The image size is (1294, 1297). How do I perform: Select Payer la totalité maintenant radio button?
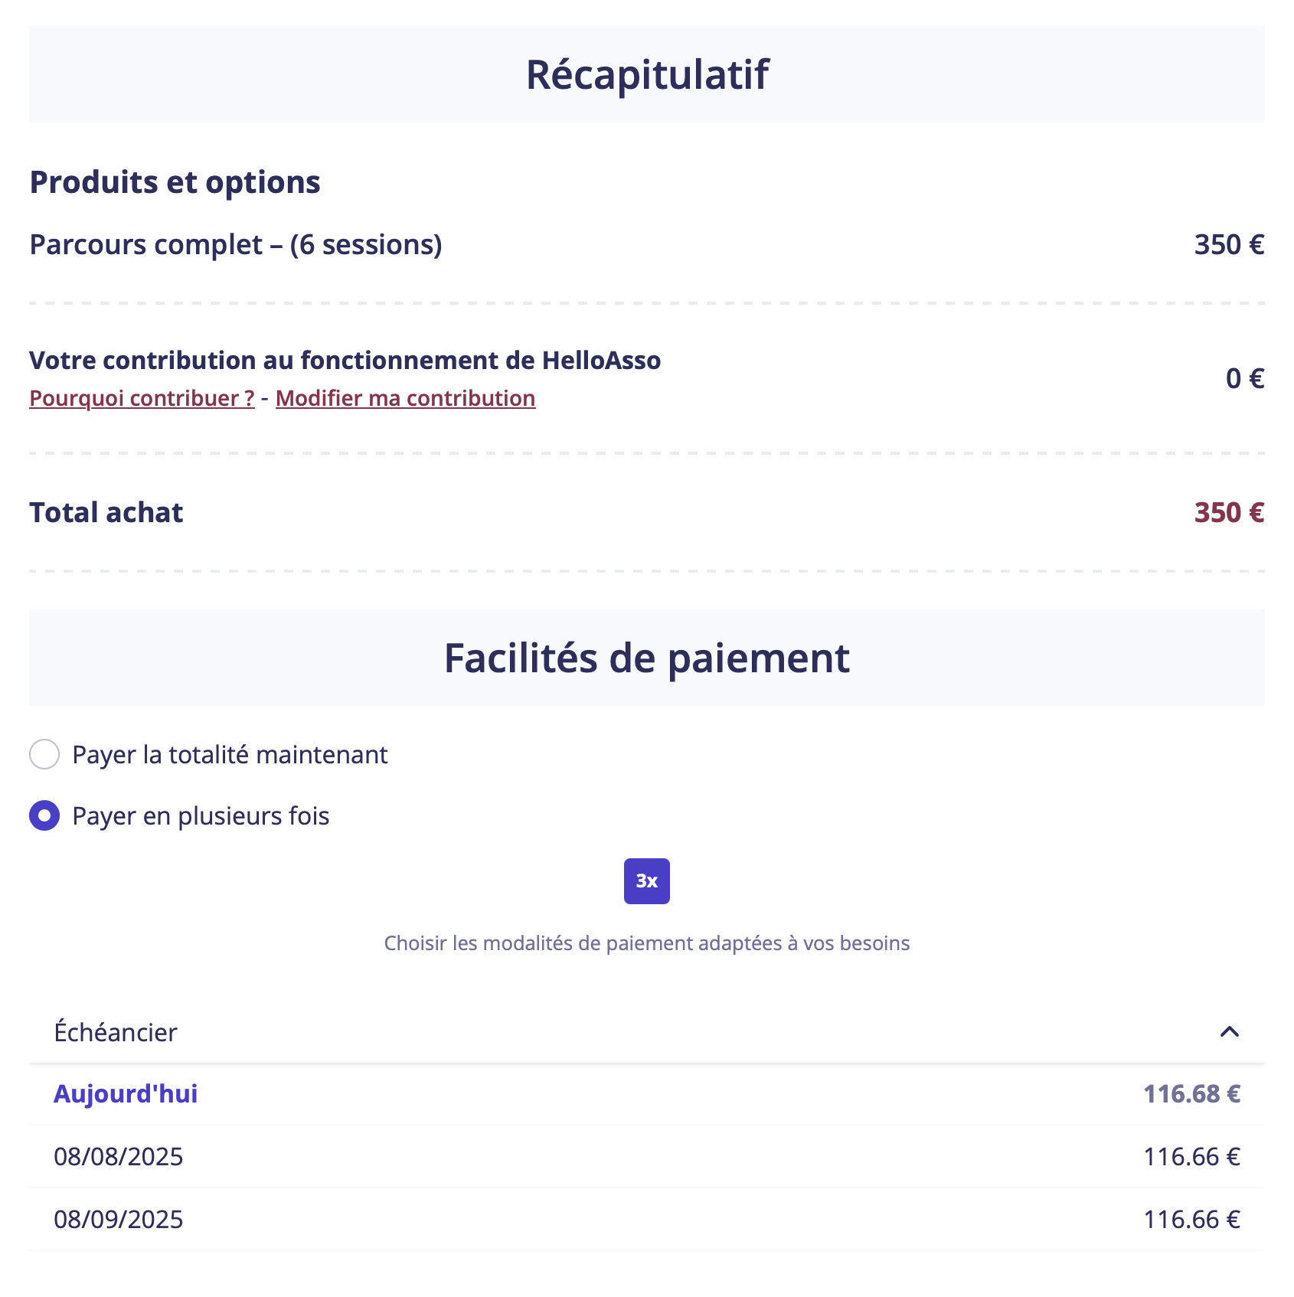click(44, 754)
